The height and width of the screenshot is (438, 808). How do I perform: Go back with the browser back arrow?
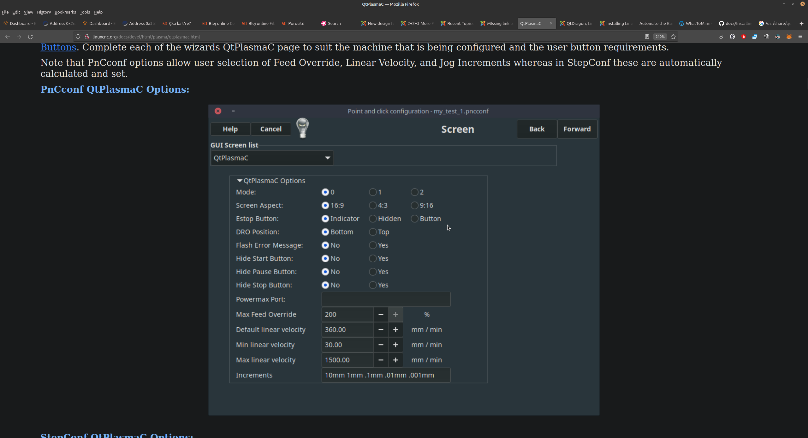tap(8, 37)
